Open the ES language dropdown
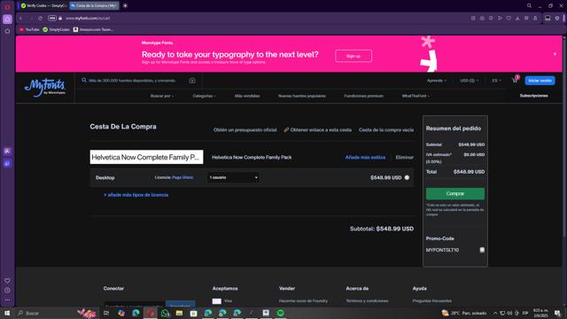 [496, 81]
